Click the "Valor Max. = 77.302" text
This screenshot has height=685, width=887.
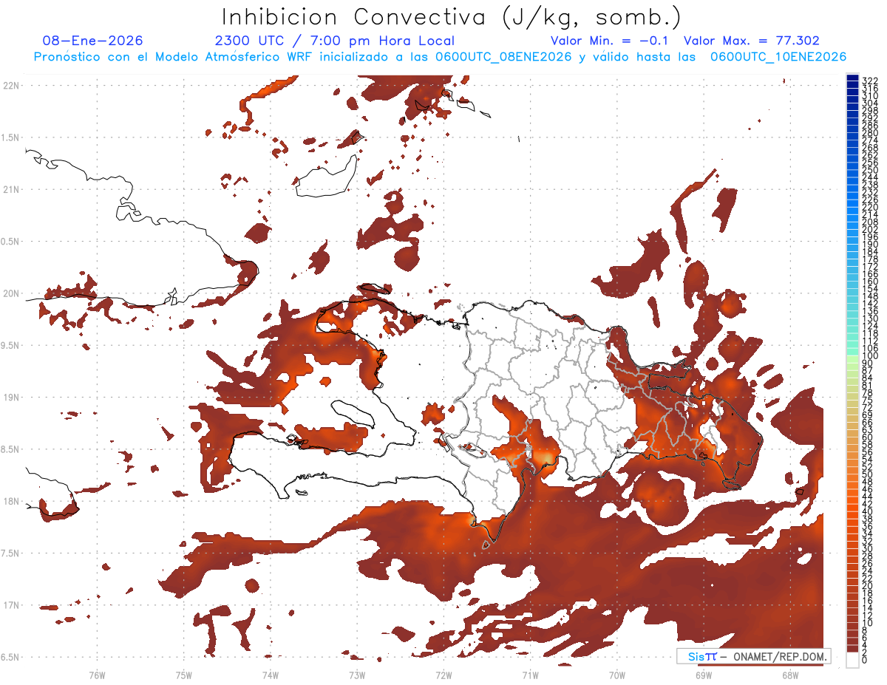(752, 41)
